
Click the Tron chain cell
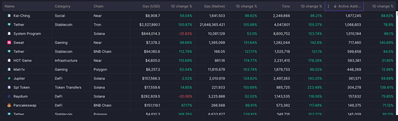click(97, 25)
